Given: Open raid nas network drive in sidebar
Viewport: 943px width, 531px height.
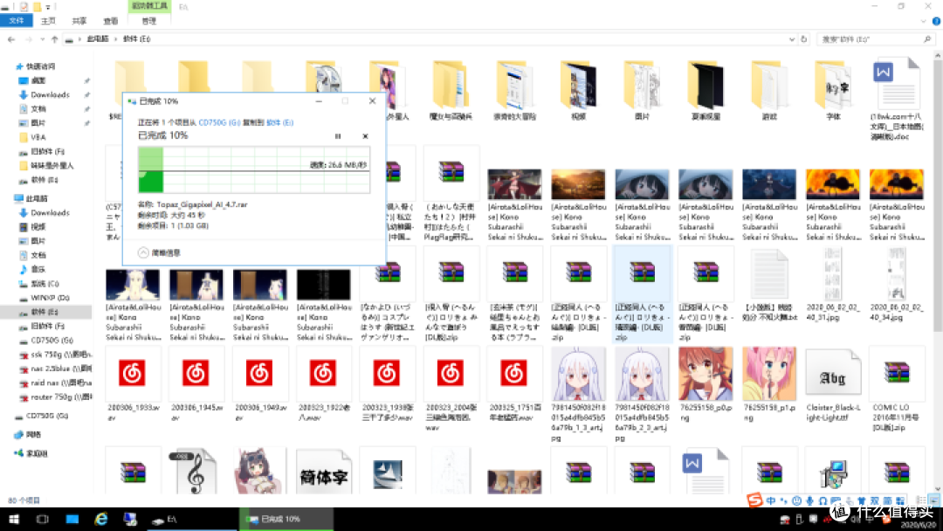Looking at the screenshot, I should click(61, 383).
